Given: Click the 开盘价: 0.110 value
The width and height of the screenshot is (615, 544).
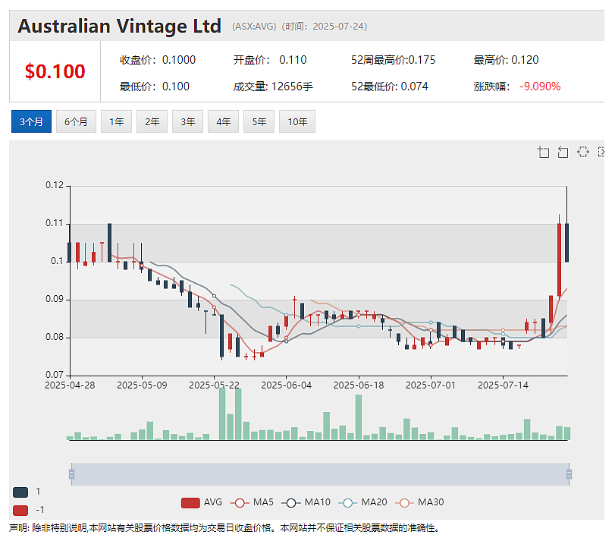Looking at the screenshot, I should (270, 60).
